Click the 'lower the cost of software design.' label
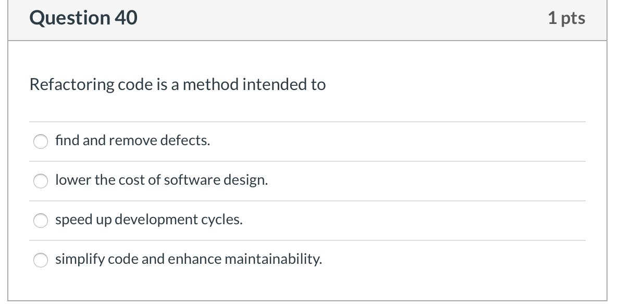 [x=162, y=180]
